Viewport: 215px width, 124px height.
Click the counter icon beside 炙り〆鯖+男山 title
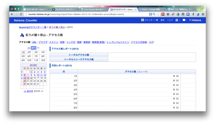pos(22,35)
